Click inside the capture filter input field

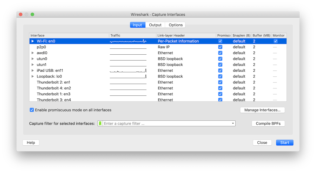165,123
